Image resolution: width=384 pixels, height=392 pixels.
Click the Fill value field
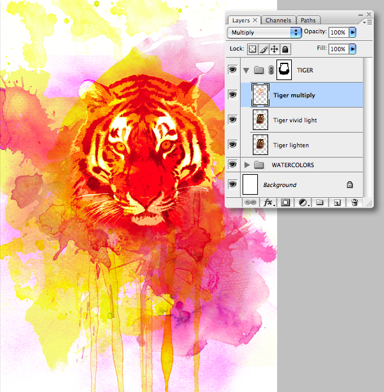pos(339,49)
